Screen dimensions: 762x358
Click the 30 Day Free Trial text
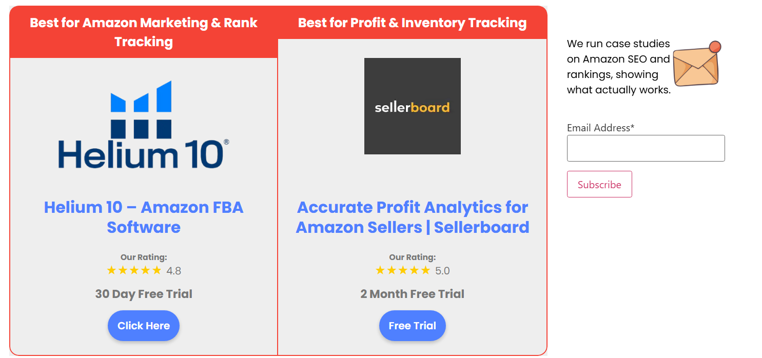pyautogui.click(x=143, y=294)
